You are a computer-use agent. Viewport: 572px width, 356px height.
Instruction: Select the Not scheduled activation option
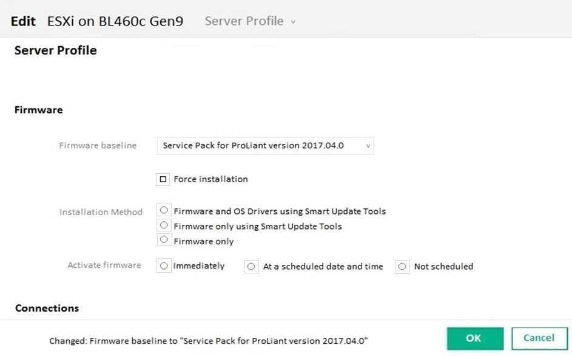[x=402, y=267]
